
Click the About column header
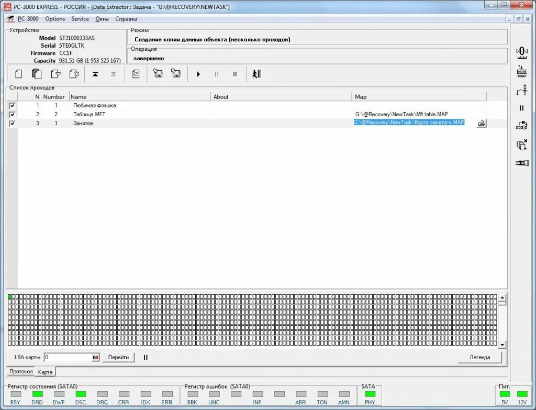click(x=281, y=97)
